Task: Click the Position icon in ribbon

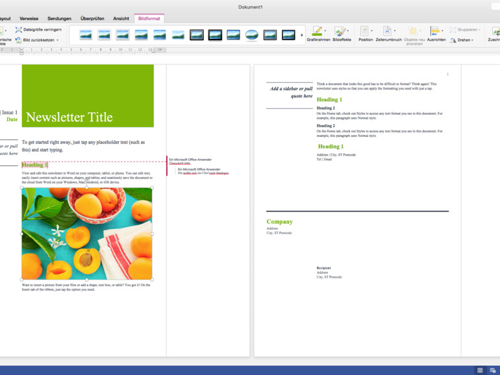Action: (364, 31)
